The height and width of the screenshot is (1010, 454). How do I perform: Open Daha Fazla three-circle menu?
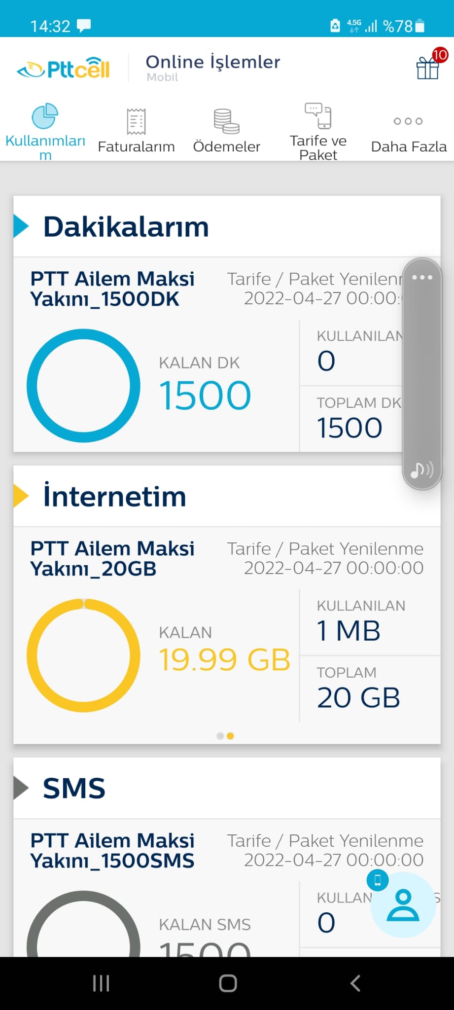tap(408, 121)
